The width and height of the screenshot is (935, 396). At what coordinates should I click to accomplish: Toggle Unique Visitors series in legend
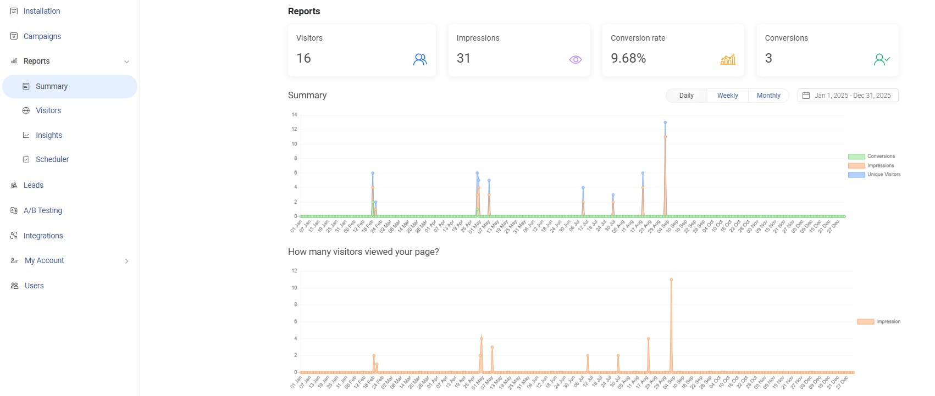pos(856,175)
